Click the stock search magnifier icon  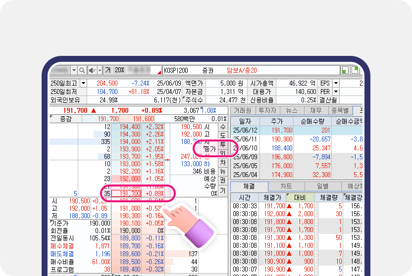83,70
